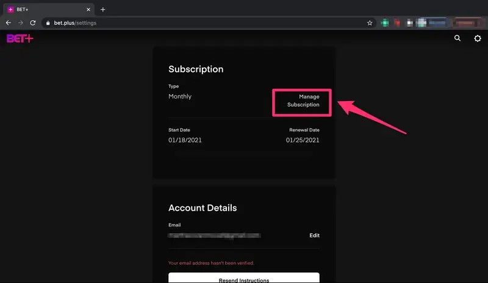The width and height of the screenshot is (488, 283).
Task: Open the search magnifier icon
Action: [x=457, y=38]
